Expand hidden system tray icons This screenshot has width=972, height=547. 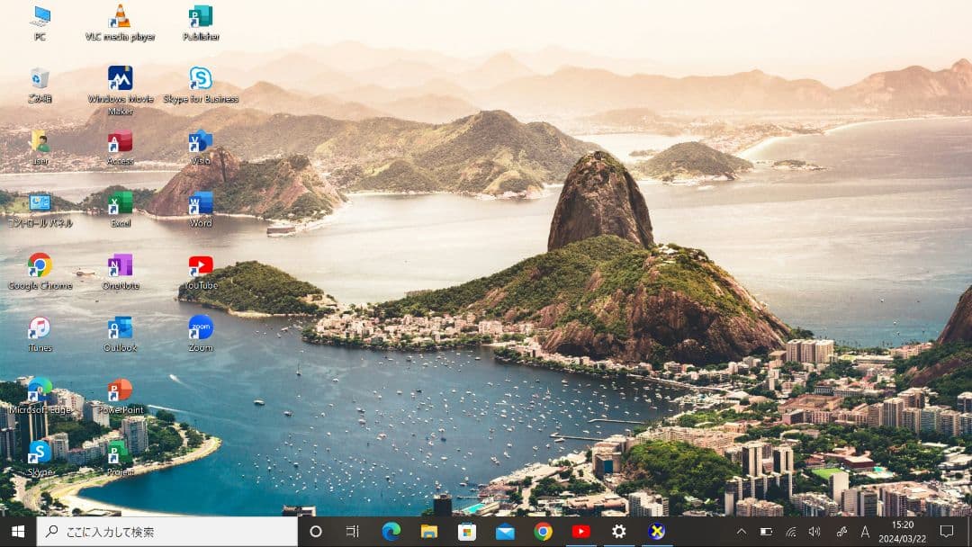click(x=740, y=533)
